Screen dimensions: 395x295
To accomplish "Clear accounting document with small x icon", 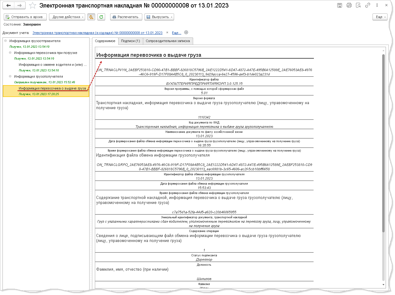I will (x=167, y=32).
